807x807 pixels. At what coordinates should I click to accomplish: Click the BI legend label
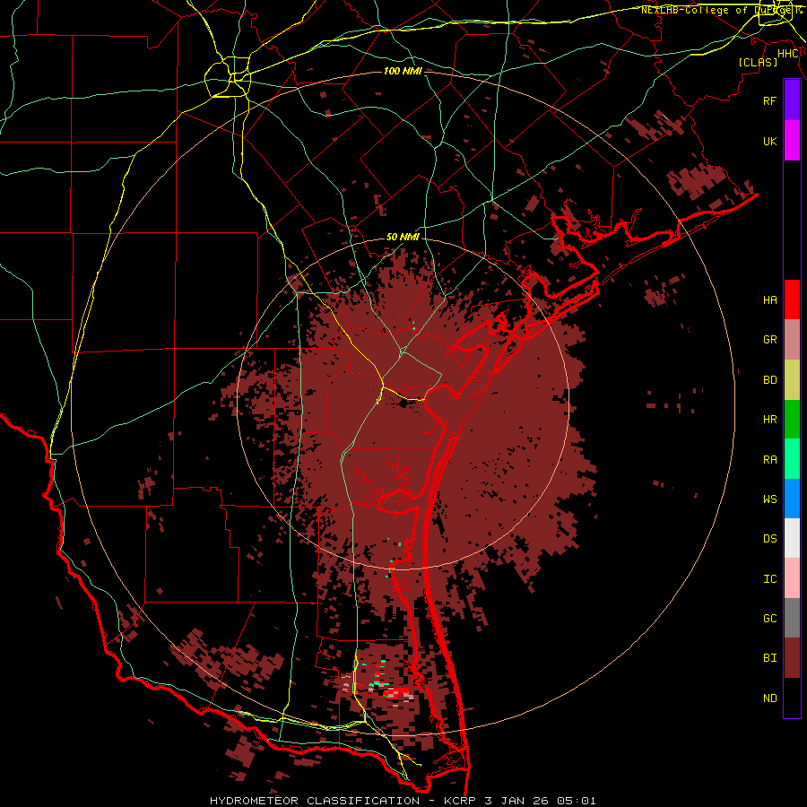tap(769, 658)
